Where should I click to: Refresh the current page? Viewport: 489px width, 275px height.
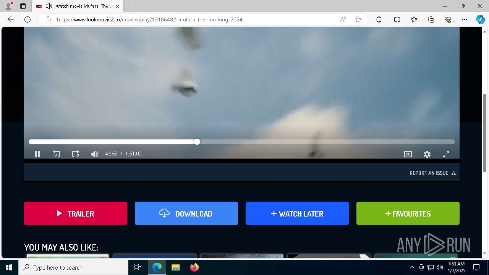point(28,19)
